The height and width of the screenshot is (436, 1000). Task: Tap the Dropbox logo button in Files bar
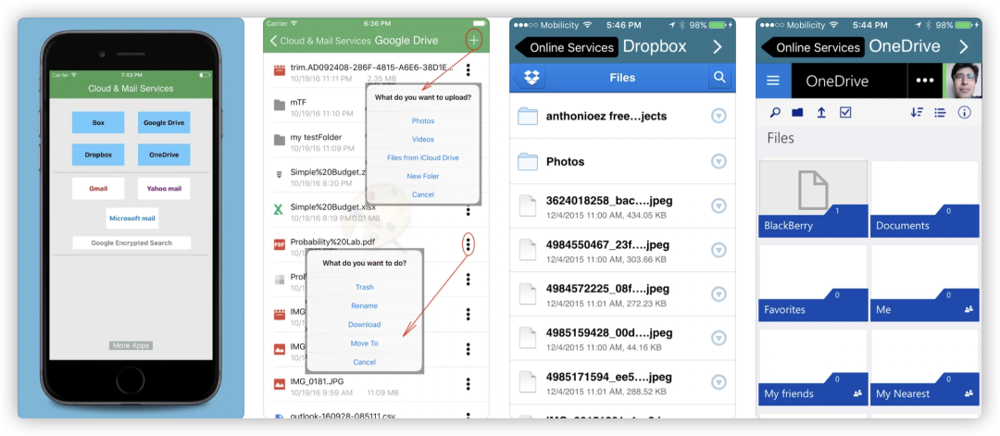(x=531, y=78)
